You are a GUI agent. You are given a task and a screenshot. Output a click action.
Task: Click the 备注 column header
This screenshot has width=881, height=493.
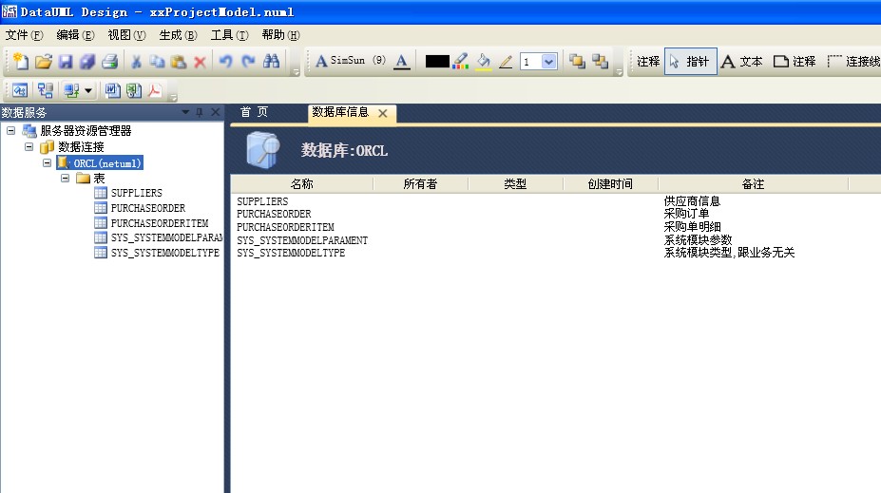pyautogui.click(x=753, y=183)
